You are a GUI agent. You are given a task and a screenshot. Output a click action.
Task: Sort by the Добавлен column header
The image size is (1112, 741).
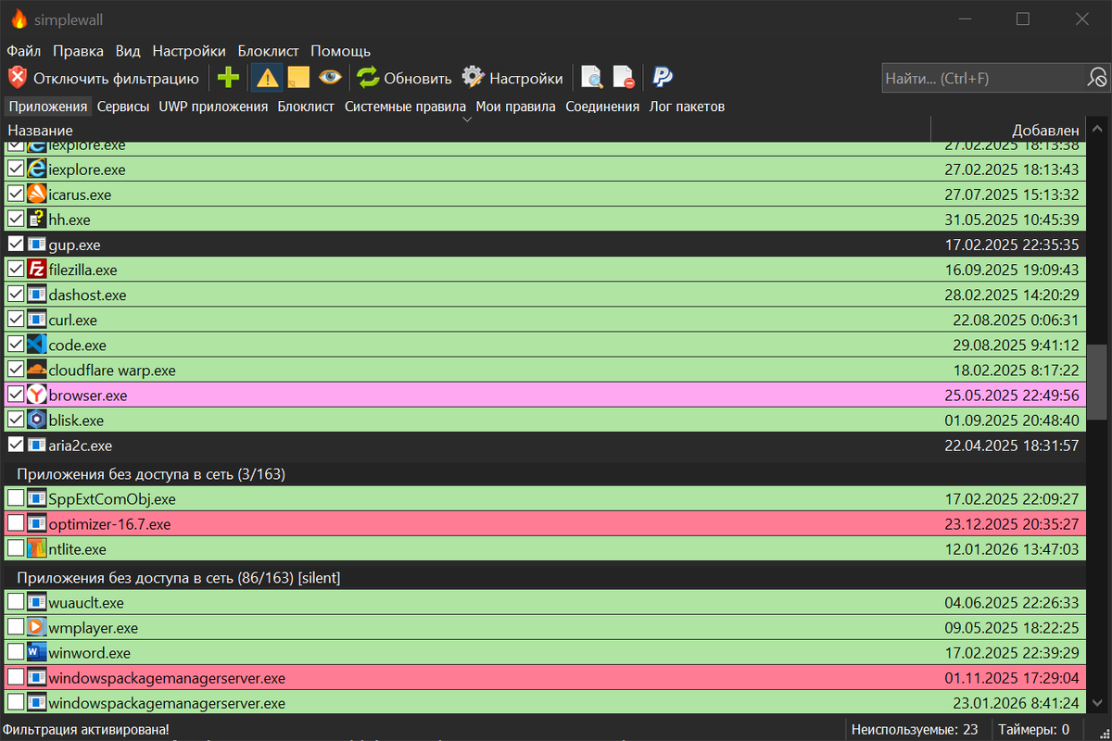[x=1007, y=131]
